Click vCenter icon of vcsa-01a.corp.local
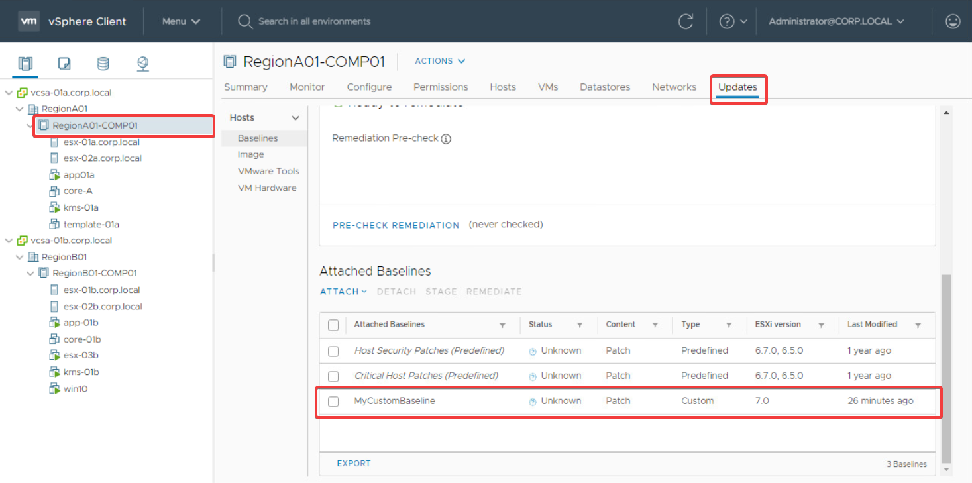This screenshot has width=972, height=483. [23, 93]
